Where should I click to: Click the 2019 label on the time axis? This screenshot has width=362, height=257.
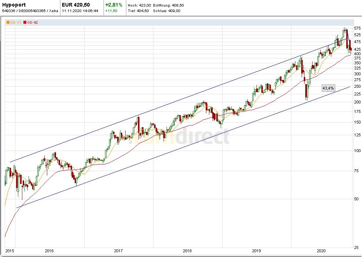(x=256, y=251)
